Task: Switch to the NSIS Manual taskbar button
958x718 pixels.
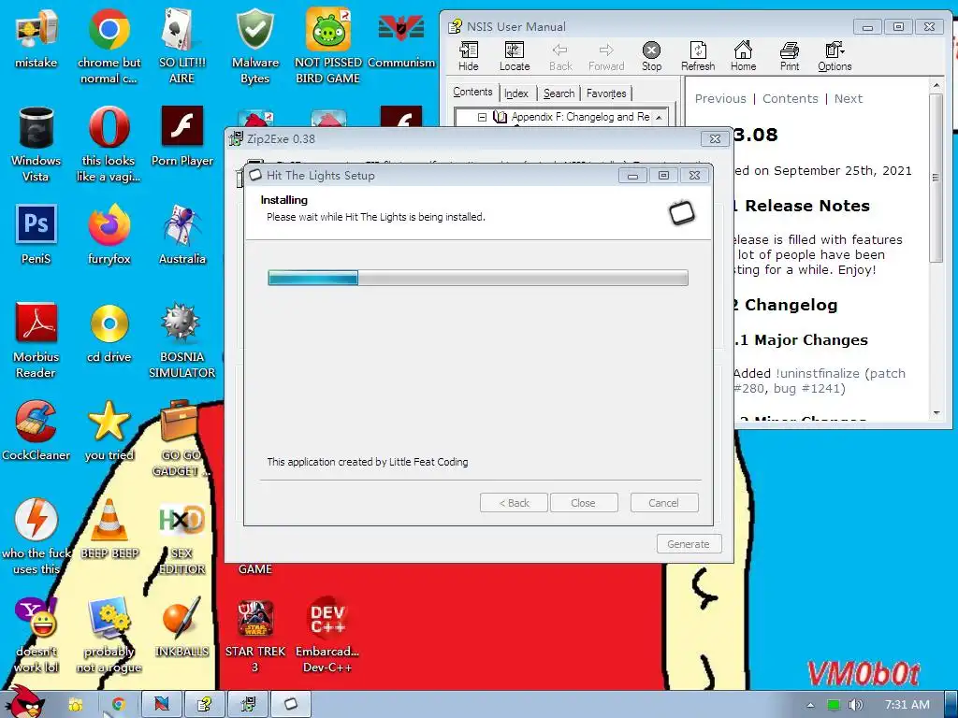Action: click(x=204, y=705)
